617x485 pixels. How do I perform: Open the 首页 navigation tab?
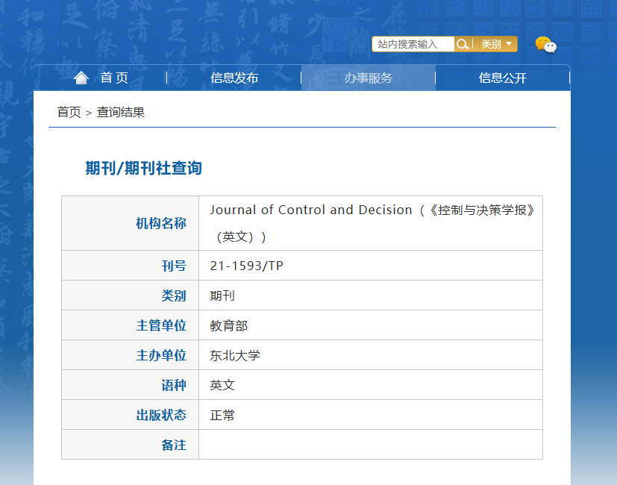pyautogui.click(x=101, y=78)
